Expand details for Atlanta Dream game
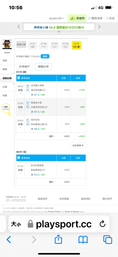 [x=20, y=90]
